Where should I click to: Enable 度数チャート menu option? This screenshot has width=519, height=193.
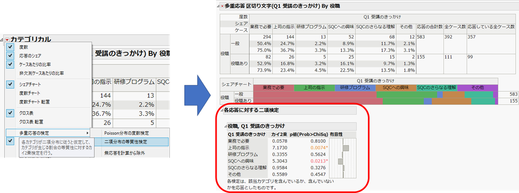[30, 93]
